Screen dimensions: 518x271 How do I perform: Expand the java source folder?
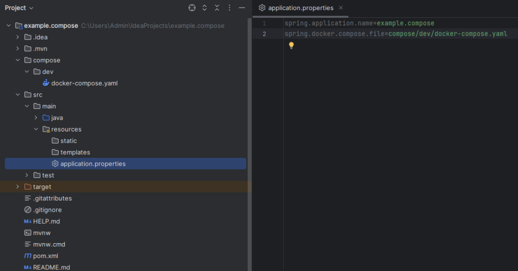[x=36, y=118]
